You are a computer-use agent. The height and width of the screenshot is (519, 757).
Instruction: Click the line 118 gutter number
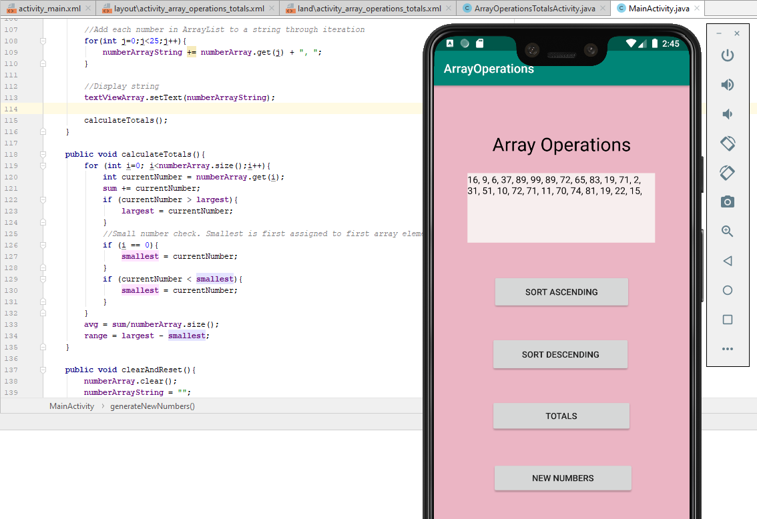[x=11, y=154]
